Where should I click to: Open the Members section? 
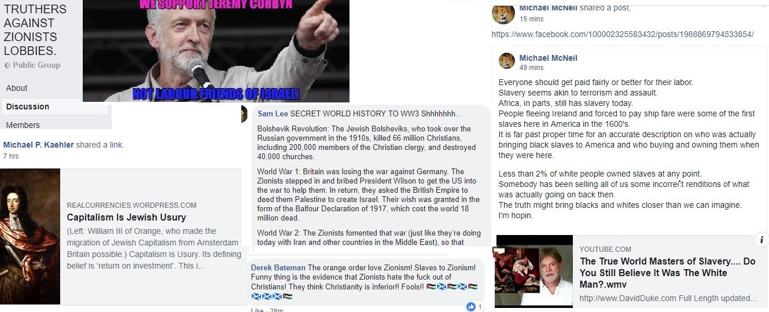coord(23,125)
